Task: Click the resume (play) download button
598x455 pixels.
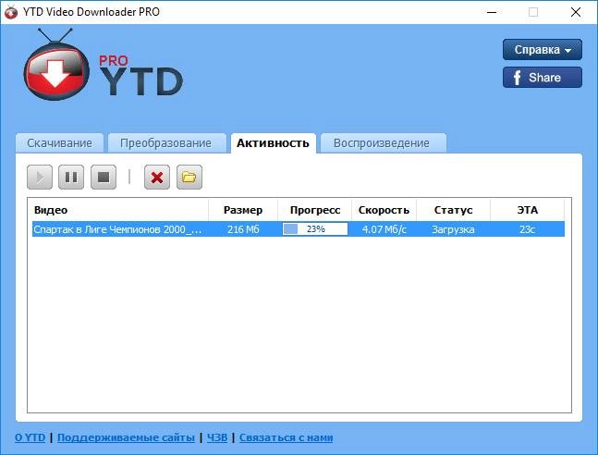Action: (40, 178)
